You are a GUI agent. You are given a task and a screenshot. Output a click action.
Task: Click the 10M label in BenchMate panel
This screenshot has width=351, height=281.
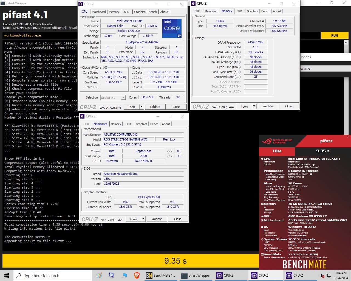pos(277,151)
